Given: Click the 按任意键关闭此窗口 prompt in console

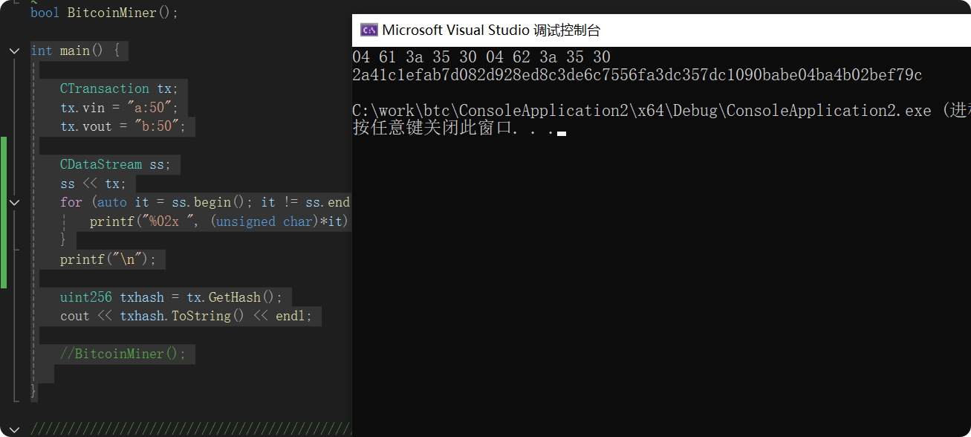Looking at the screenshot, I should [459, 129].
